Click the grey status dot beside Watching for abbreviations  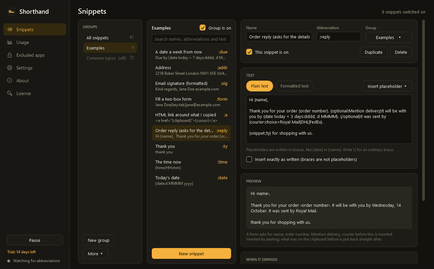tap(9, 261)
